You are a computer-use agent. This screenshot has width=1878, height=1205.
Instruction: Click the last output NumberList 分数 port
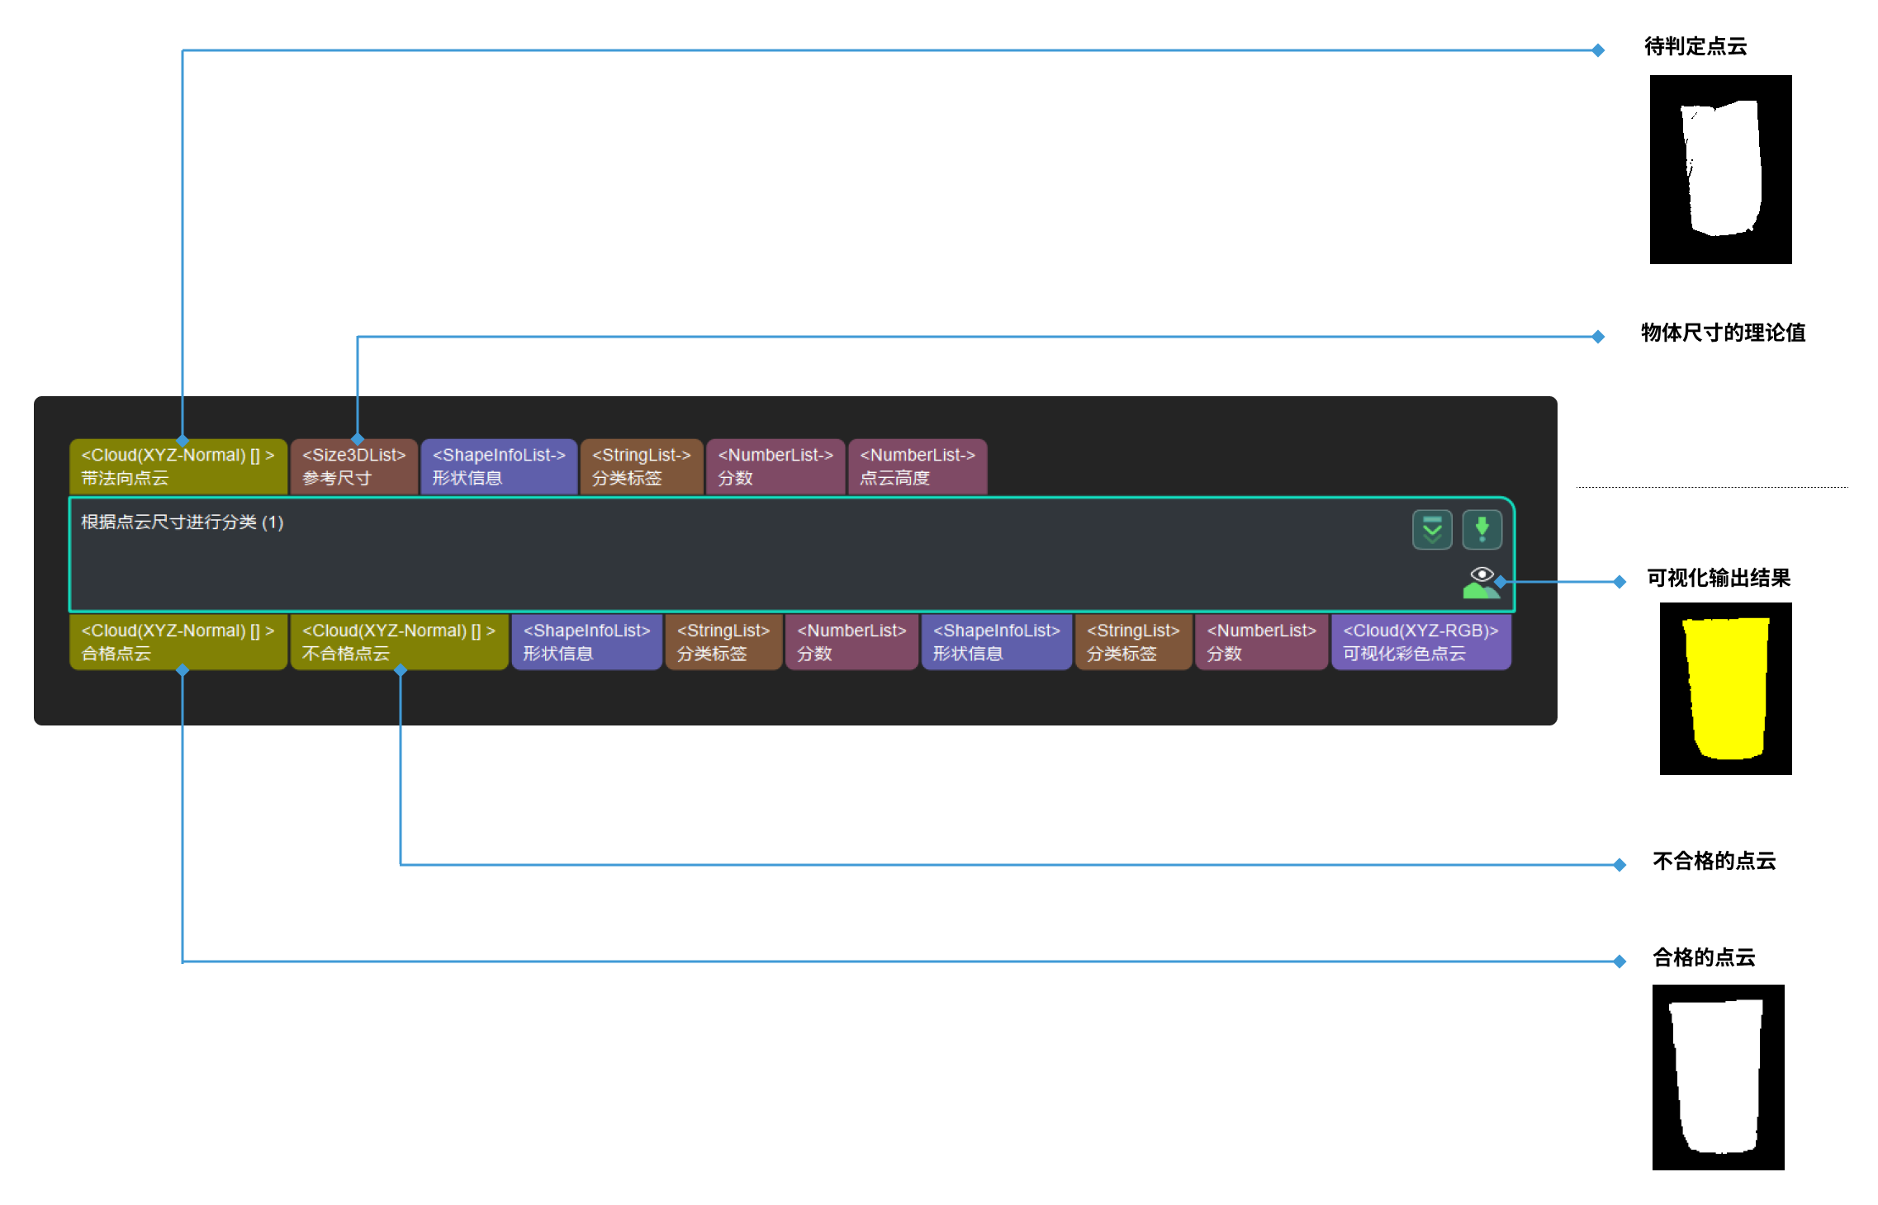coord(1261,641)
